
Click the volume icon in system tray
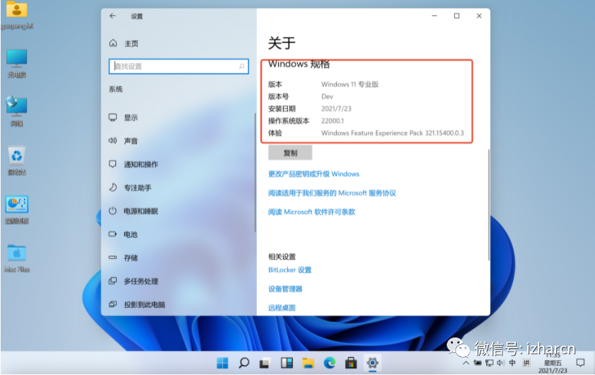point(500,363)
